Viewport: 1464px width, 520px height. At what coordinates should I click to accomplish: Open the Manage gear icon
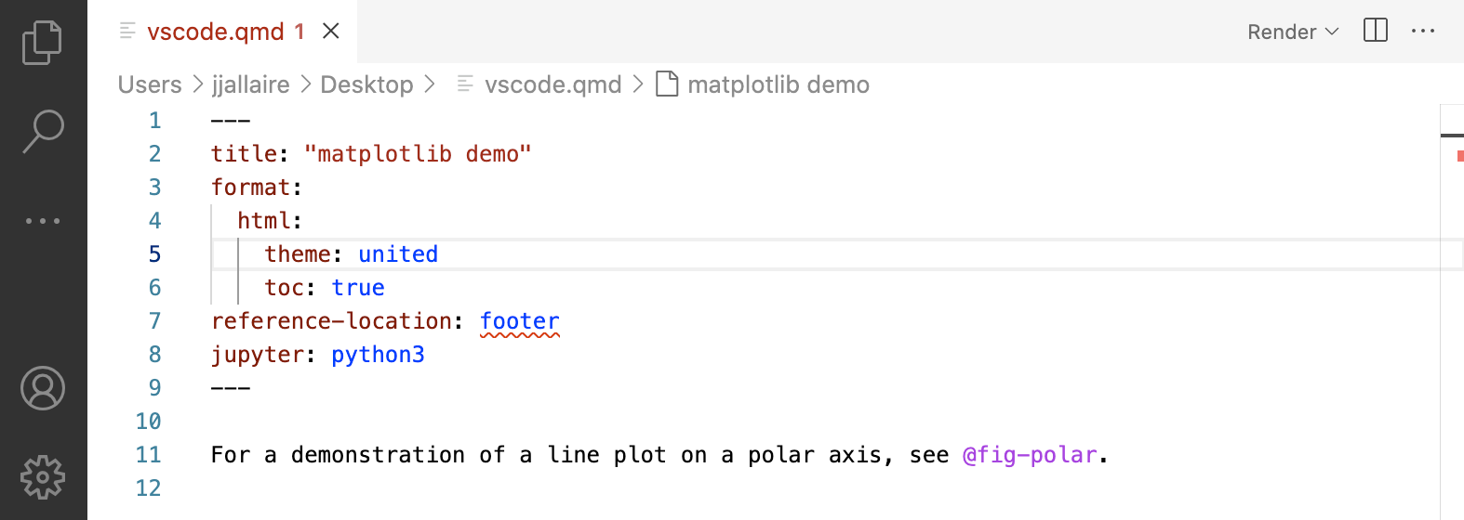pos(43,477)
